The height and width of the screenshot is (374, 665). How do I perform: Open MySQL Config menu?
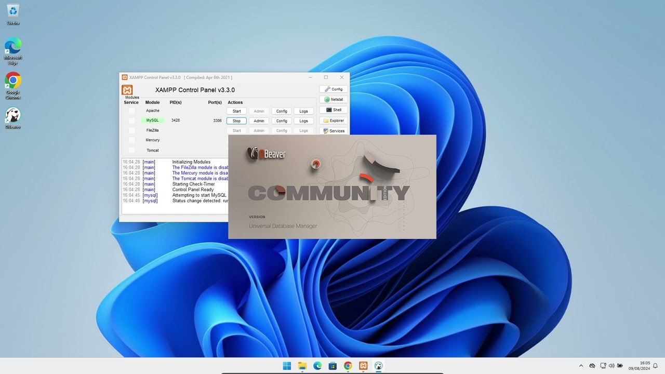click(x=282, y=121)
